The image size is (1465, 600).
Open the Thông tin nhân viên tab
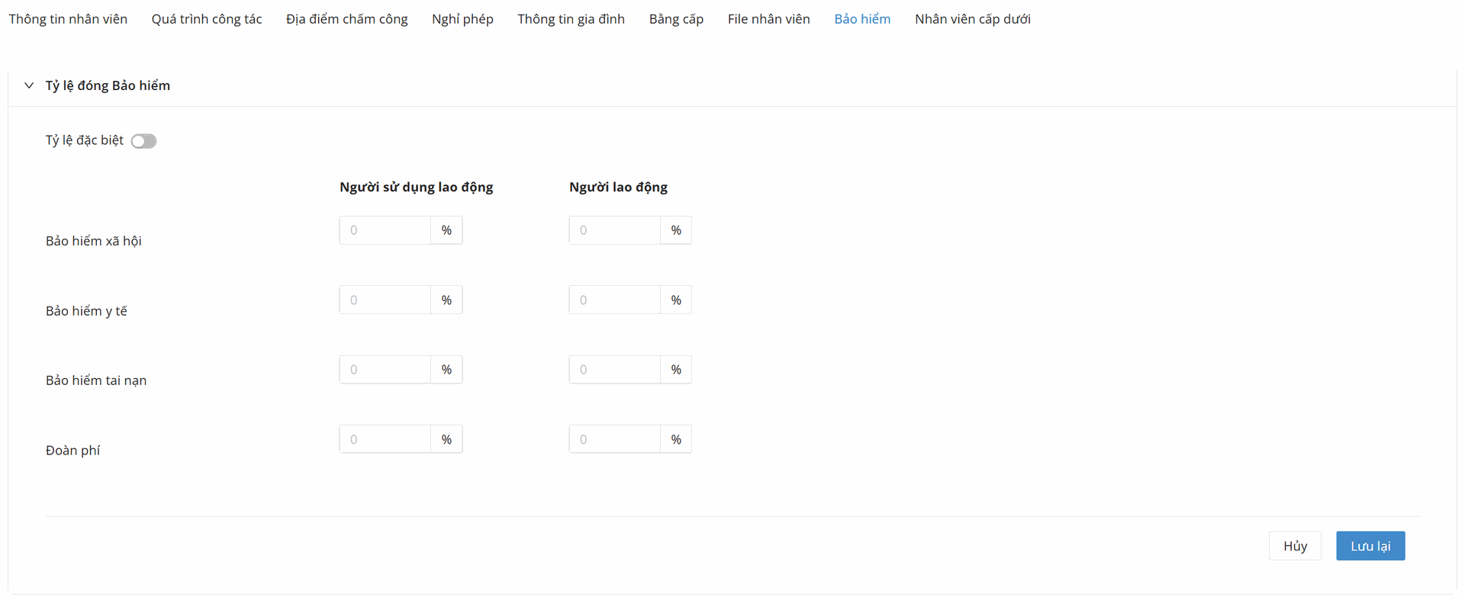click(x=68, y=19)
